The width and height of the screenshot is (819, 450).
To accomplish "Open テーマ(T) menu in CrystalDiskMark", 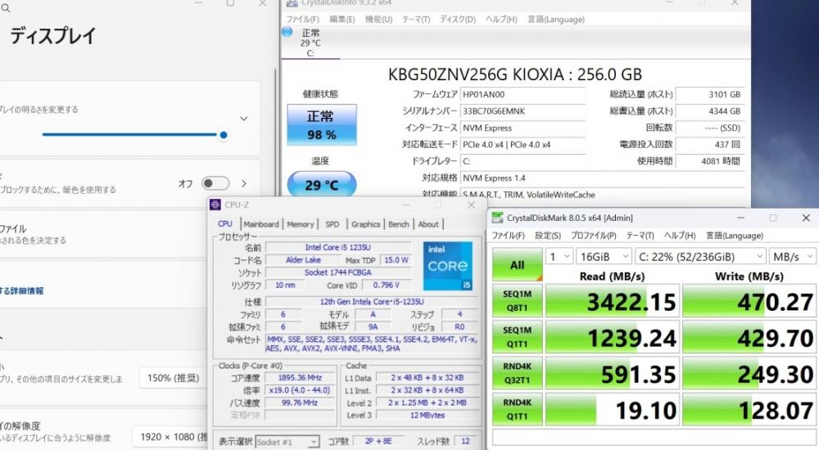I will [640, 236].
